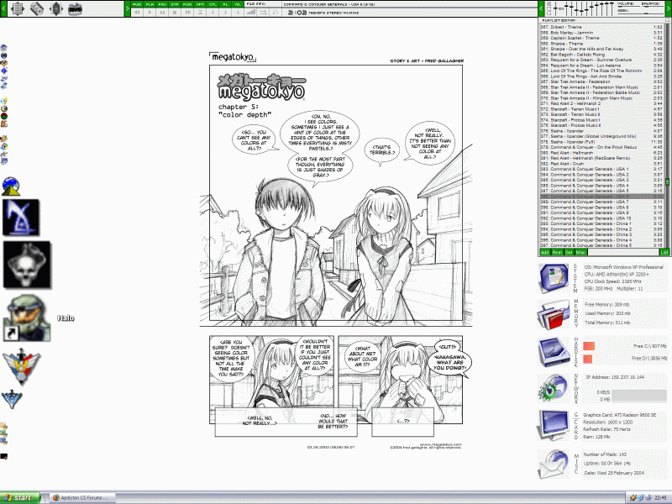672x504 pixels.
Task: Toggle repeat mode in the player
Action: pyautogui.click(x=276, y=13)
